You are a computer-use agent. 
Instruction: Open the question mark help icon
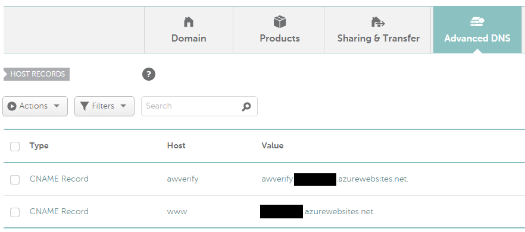149,74
